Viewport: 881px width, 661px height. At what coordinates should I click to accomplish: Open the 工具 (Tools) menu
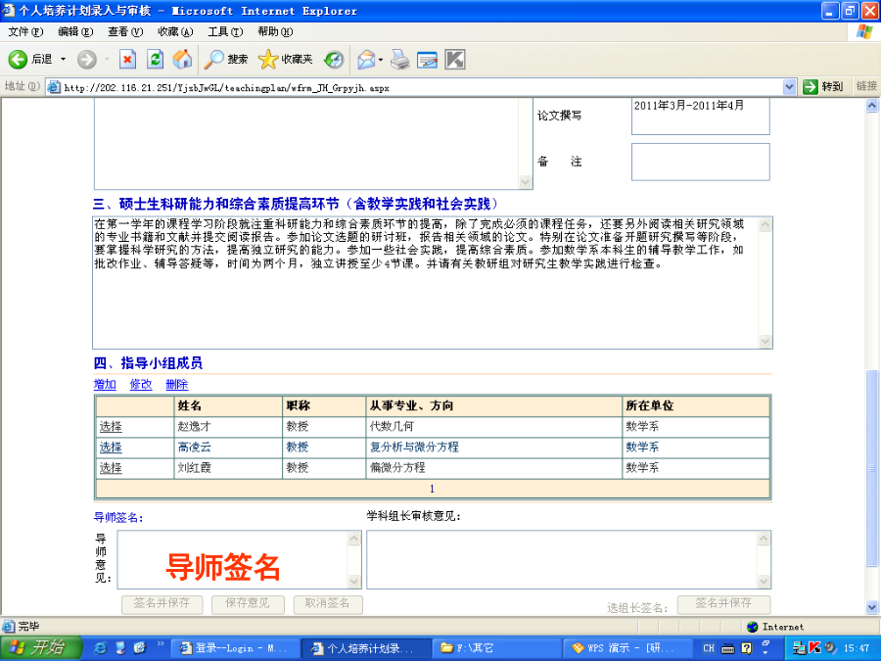coord(224,32)
